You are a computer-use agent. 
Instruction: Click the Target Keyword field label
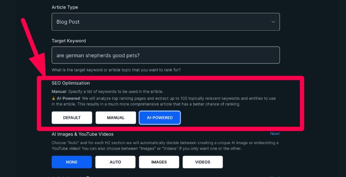tap(69, 41)
